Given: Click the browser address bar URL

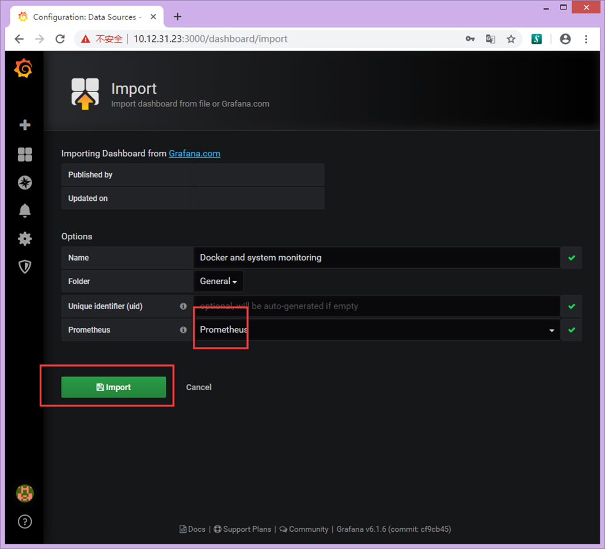Looking at the screenshot, I should pos(210,39).
